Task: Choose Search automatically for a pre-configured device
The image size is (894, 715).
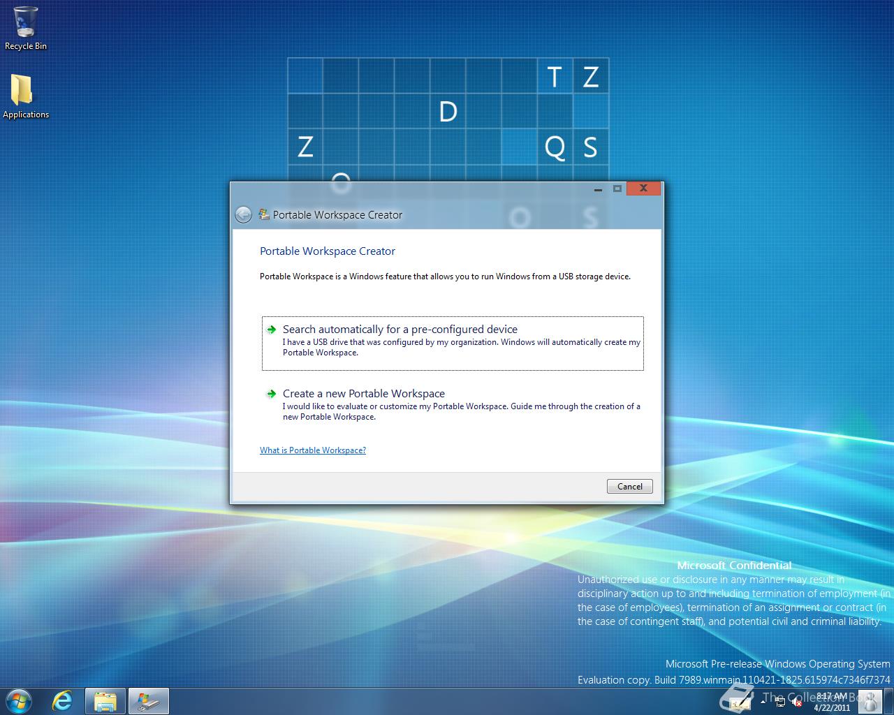Action: (x=453, y=343)
